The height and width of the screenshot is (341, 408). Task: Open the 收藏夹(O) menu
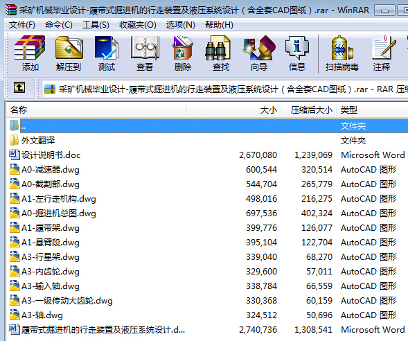coord(138,25)
